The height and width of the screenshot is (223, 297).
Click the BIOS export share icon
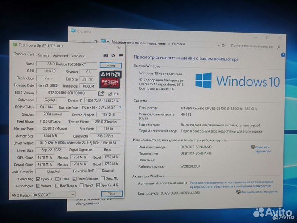pos(101,93)
